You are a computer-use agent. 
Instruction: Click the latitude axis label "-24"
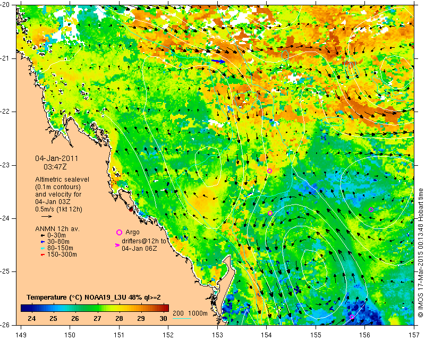pyautogui.click(x=6, y=218)
